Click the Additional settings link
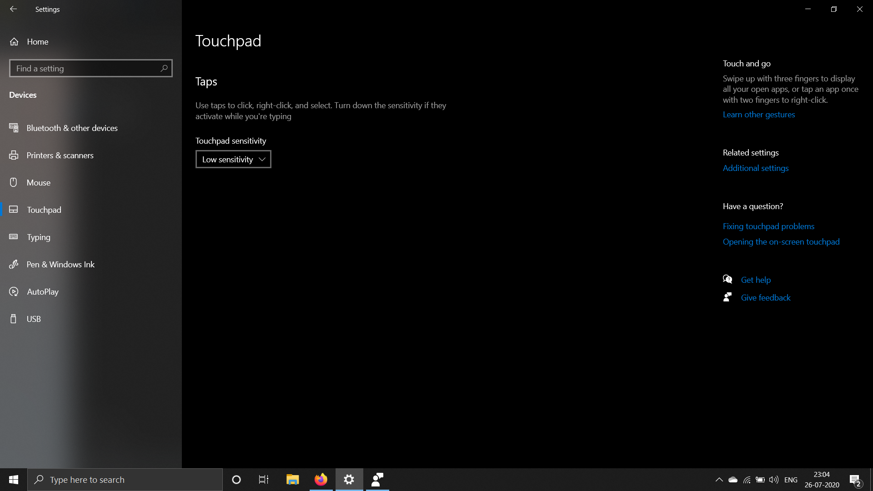This screenshot has height=491, width=873. click(x=756, y=168)
